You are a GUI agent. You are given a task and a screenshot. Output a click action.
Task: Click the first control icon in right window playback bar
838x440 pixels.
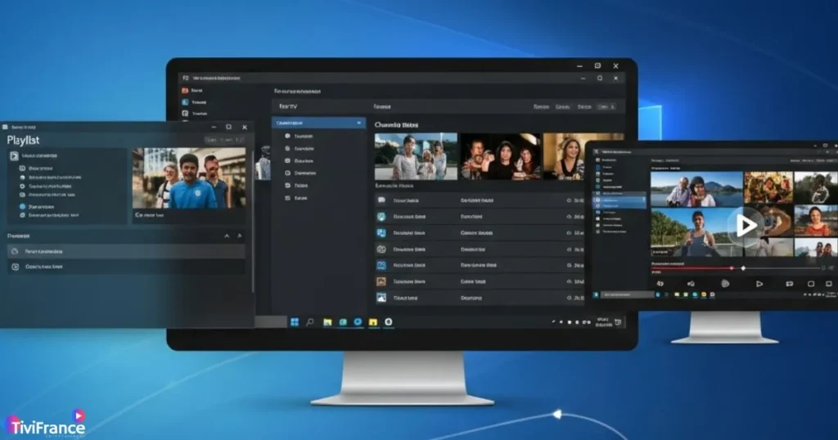pyautogui.click(x=660, y=284)
